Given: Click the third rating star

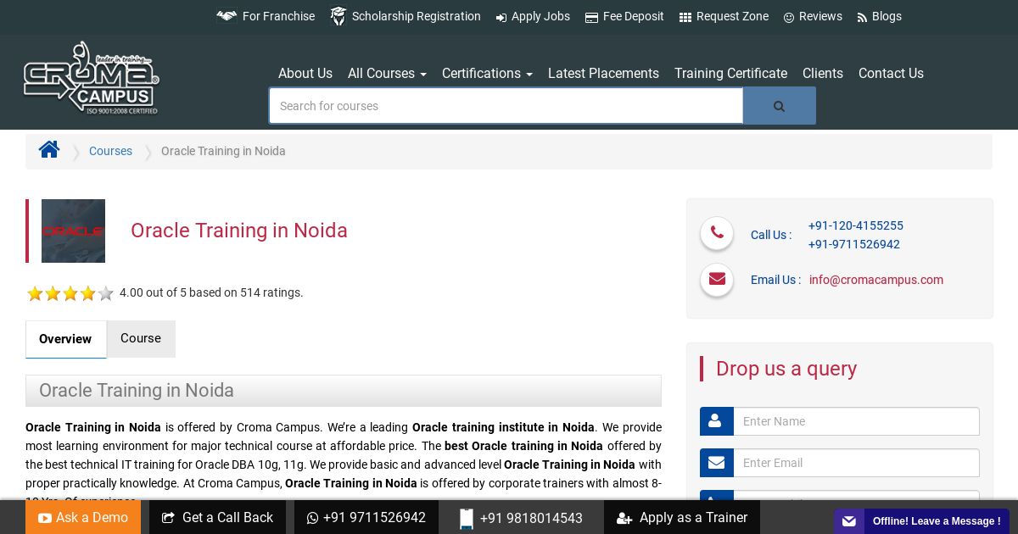Looking at the screenshot, I should tap(70, 293).
